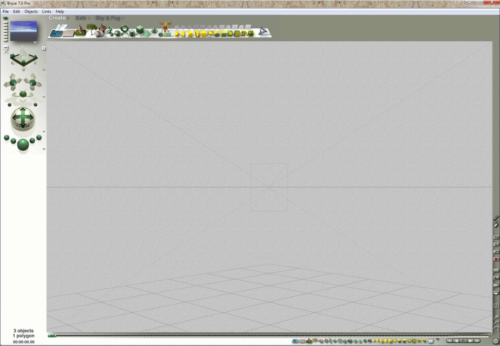500x346 pixels.
Task: Add a torus primitive to the scene
Action: pyautogui.click(x=124, y=29)
